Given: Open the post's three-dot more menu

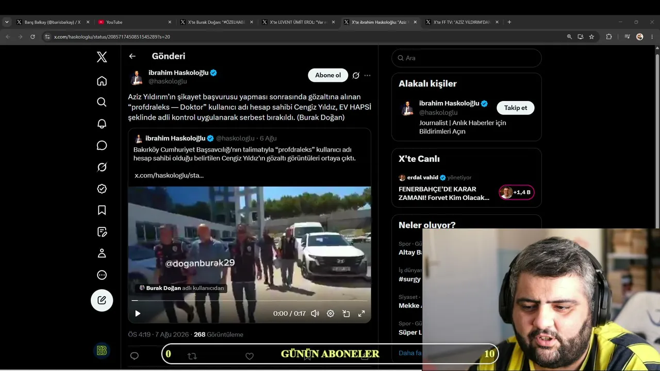Looking at the screenshot, I should point(367,75).
